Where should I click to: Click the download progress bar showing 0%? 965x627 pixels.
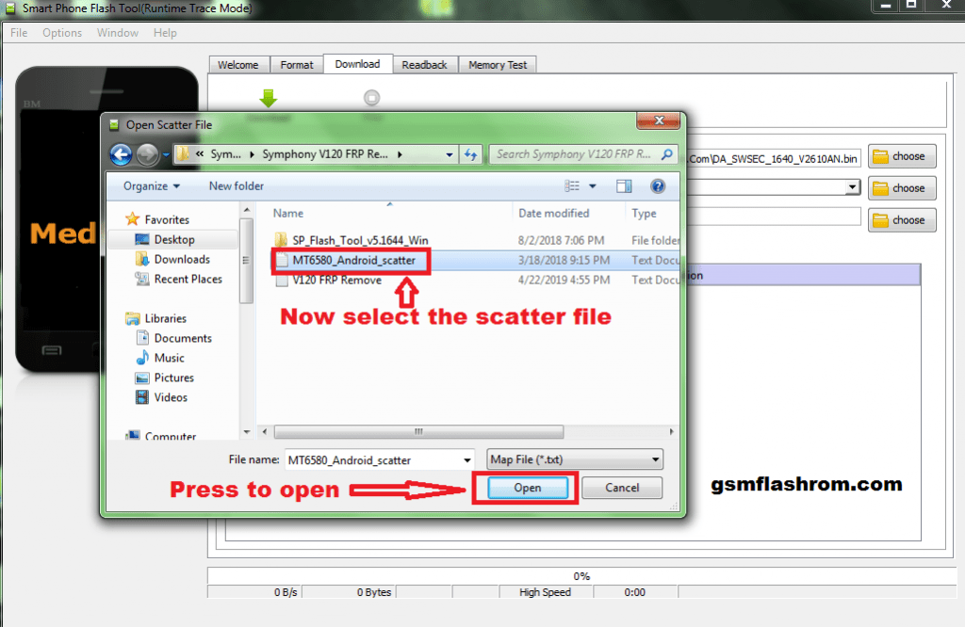(581, 576)
